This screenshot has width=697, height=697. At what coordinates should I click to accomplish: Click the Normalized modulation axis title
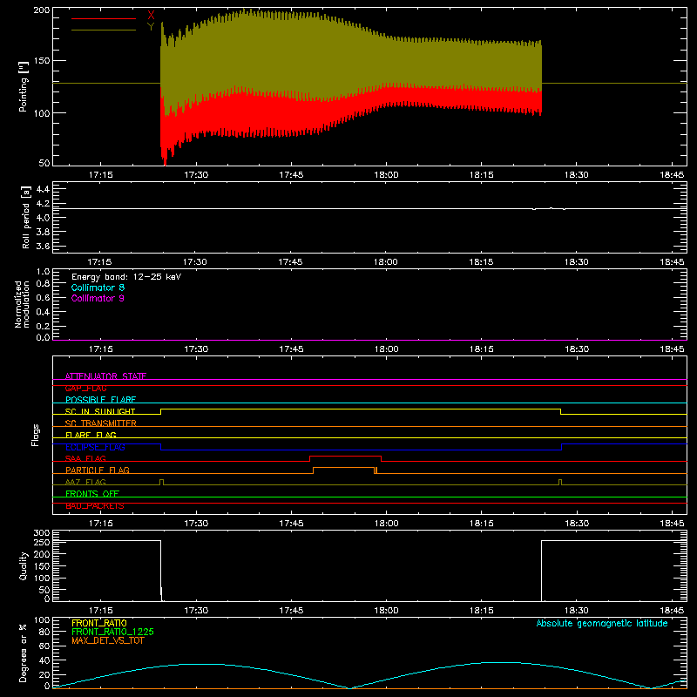point(21,304)
